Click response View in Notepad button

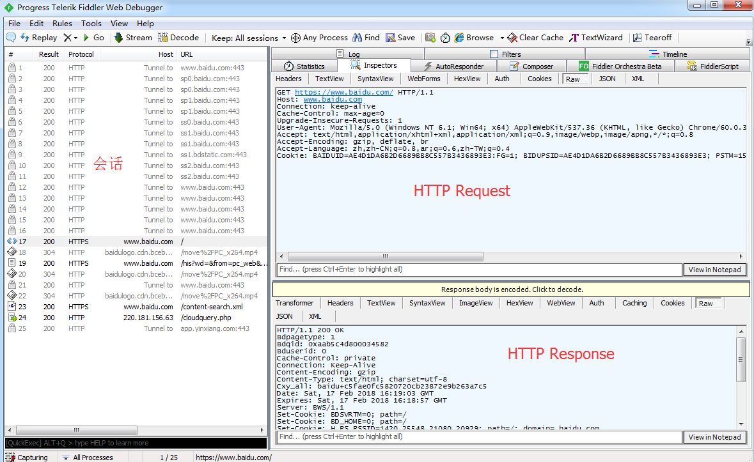(x=714, y=437)
